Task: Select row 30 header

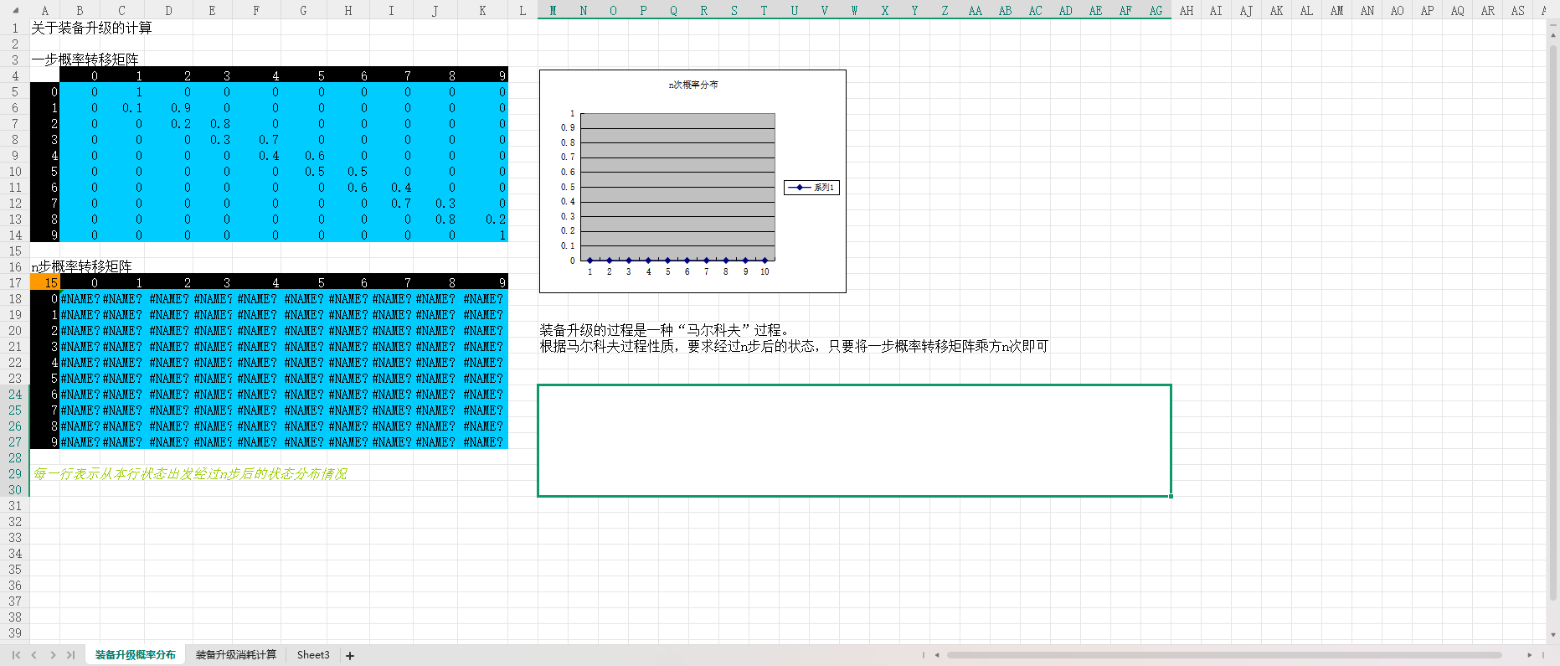Action: [x=15, y=489]
